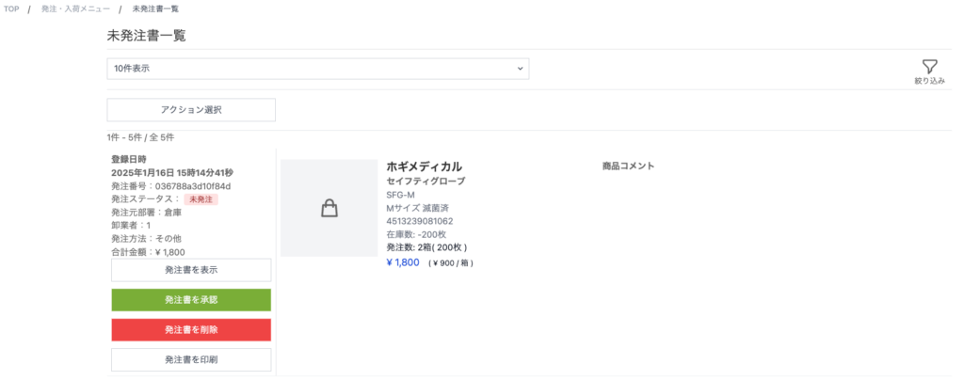This screenshot has width=964, height=380.
Task: Click 合計金額：¥ 1,800 line
Action: 148,252
